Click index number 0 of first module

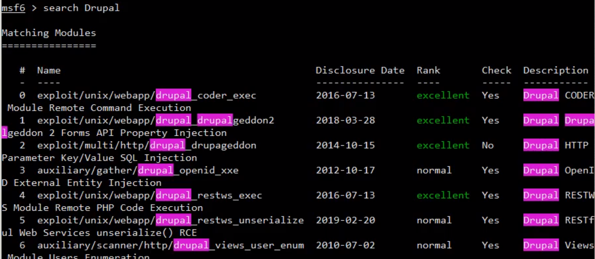22,96
